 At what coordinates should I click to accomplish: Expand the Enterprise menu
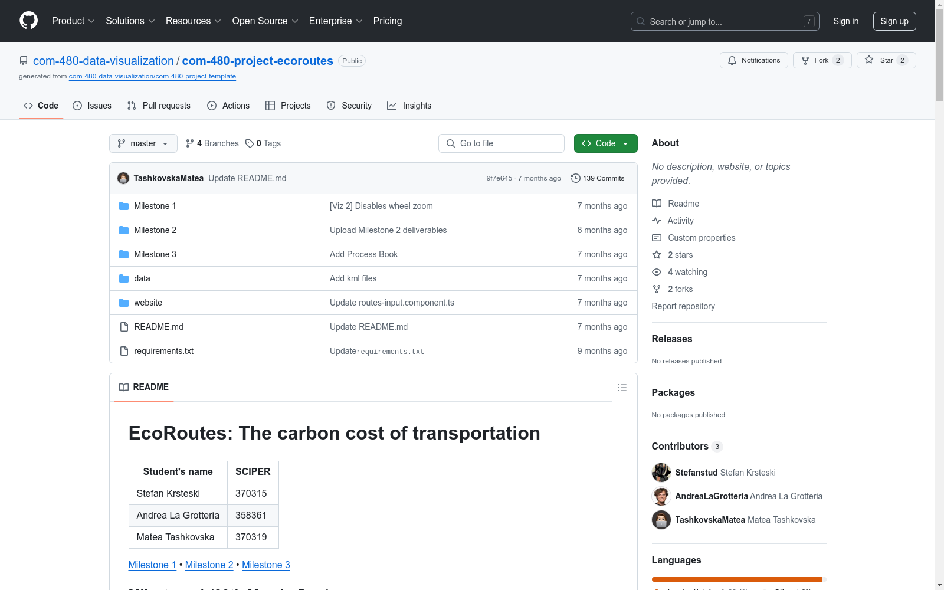tap(336, 21)
